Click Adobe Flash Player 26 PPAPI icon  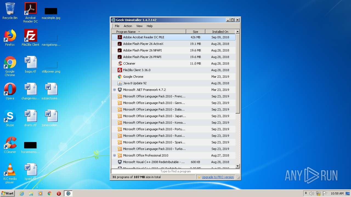[120, 57]
